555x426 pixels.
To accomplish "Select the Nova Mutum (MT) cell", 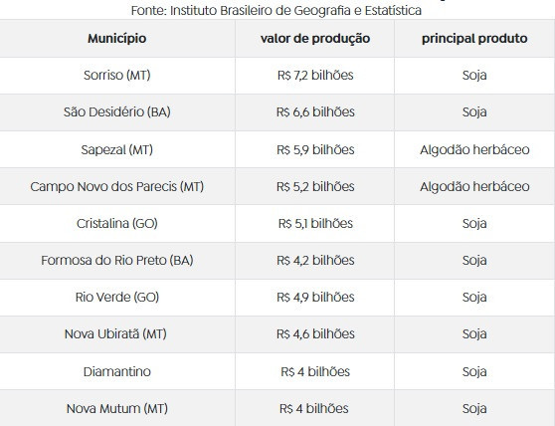I will [116, 408].
